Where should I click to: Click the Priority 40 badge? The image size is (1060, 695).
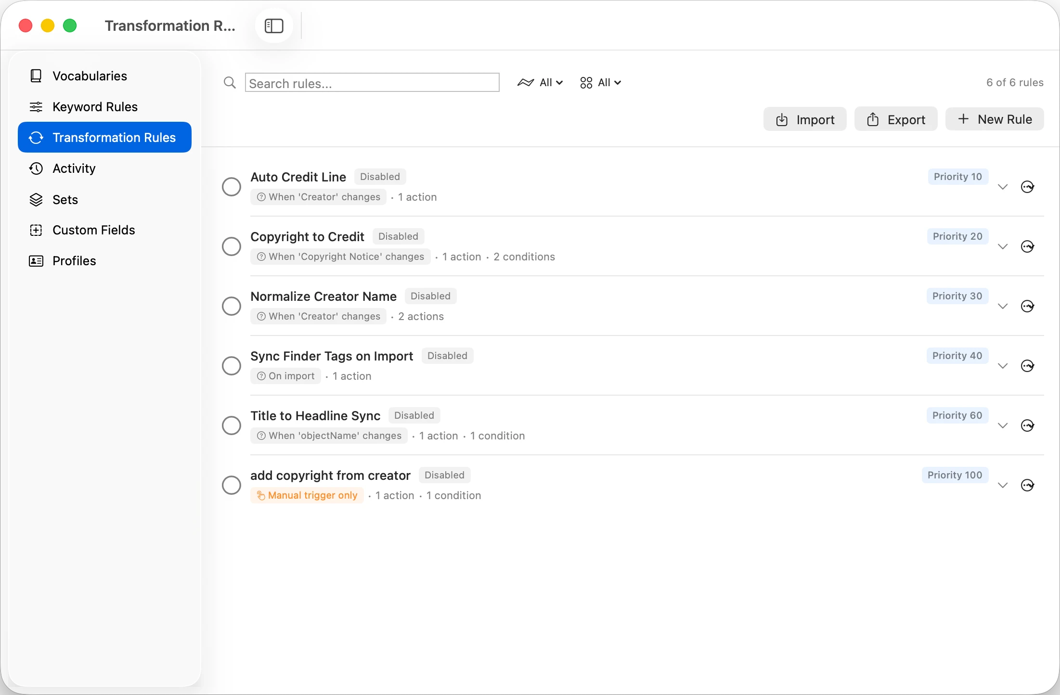click(x=957, y=356)
